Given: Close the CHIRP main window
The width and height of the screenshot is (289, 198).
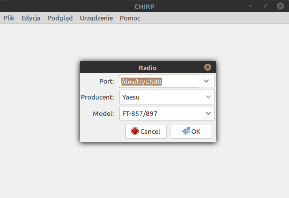Looking at the screenshot, I should click(281, 6).
